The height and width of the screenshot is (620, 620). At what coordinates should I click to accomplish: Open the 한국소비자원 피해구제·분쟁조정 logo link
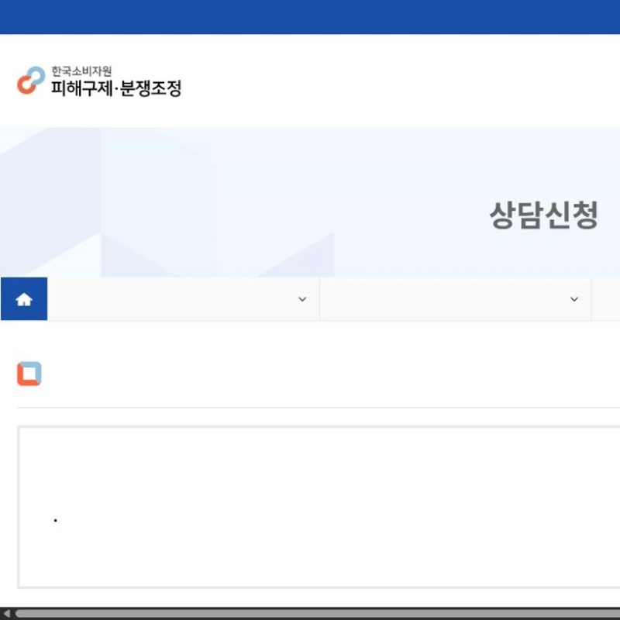[99, 81]
